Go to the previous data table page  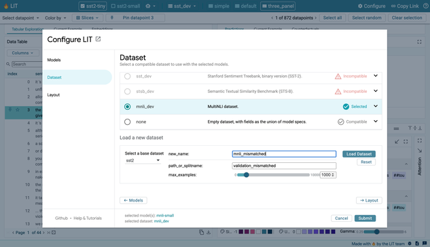pos(13,233)
